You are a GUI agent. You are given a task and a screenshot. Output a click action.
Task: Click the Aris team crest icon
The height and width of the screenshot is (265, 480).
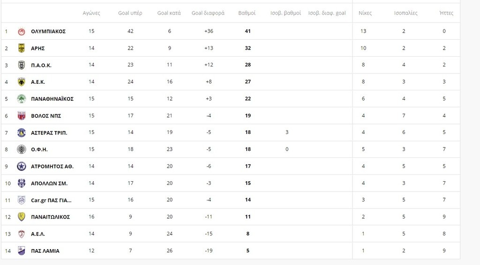click(22, 48)
